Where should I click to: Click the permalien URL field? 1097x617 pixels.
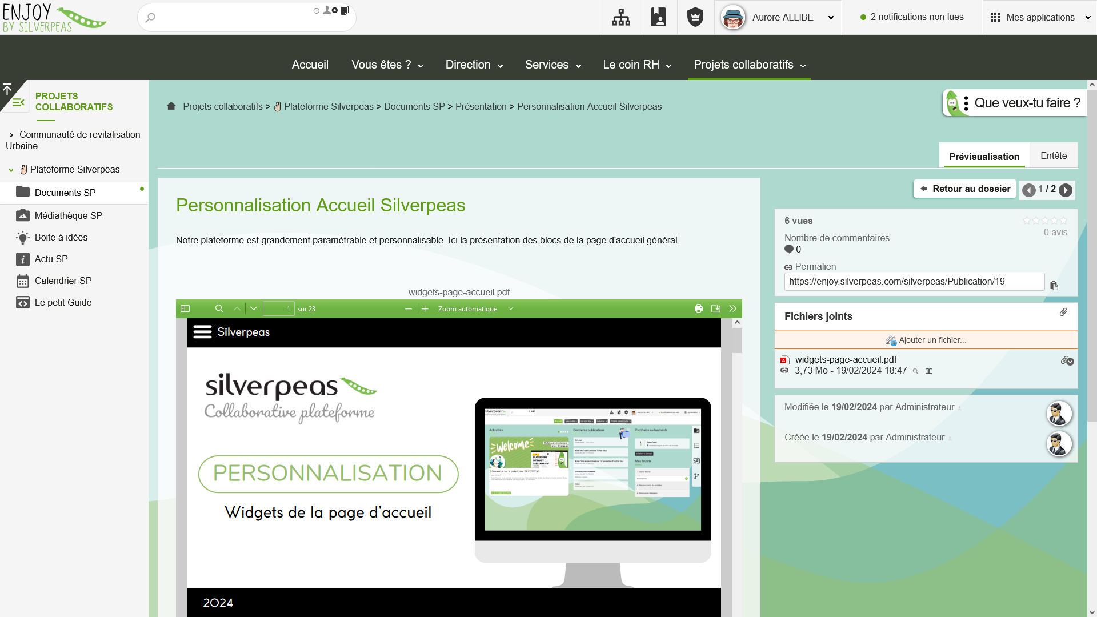(914, 281)
